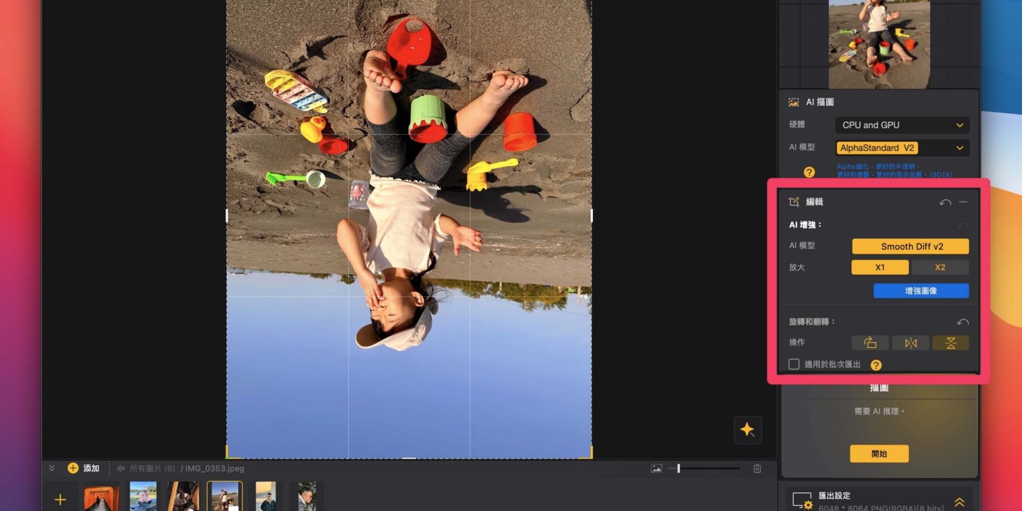The image size is (1022, 511).
Task: Open the 硬體 CPU and GPU dropdown
Action: tap(902, 125)
